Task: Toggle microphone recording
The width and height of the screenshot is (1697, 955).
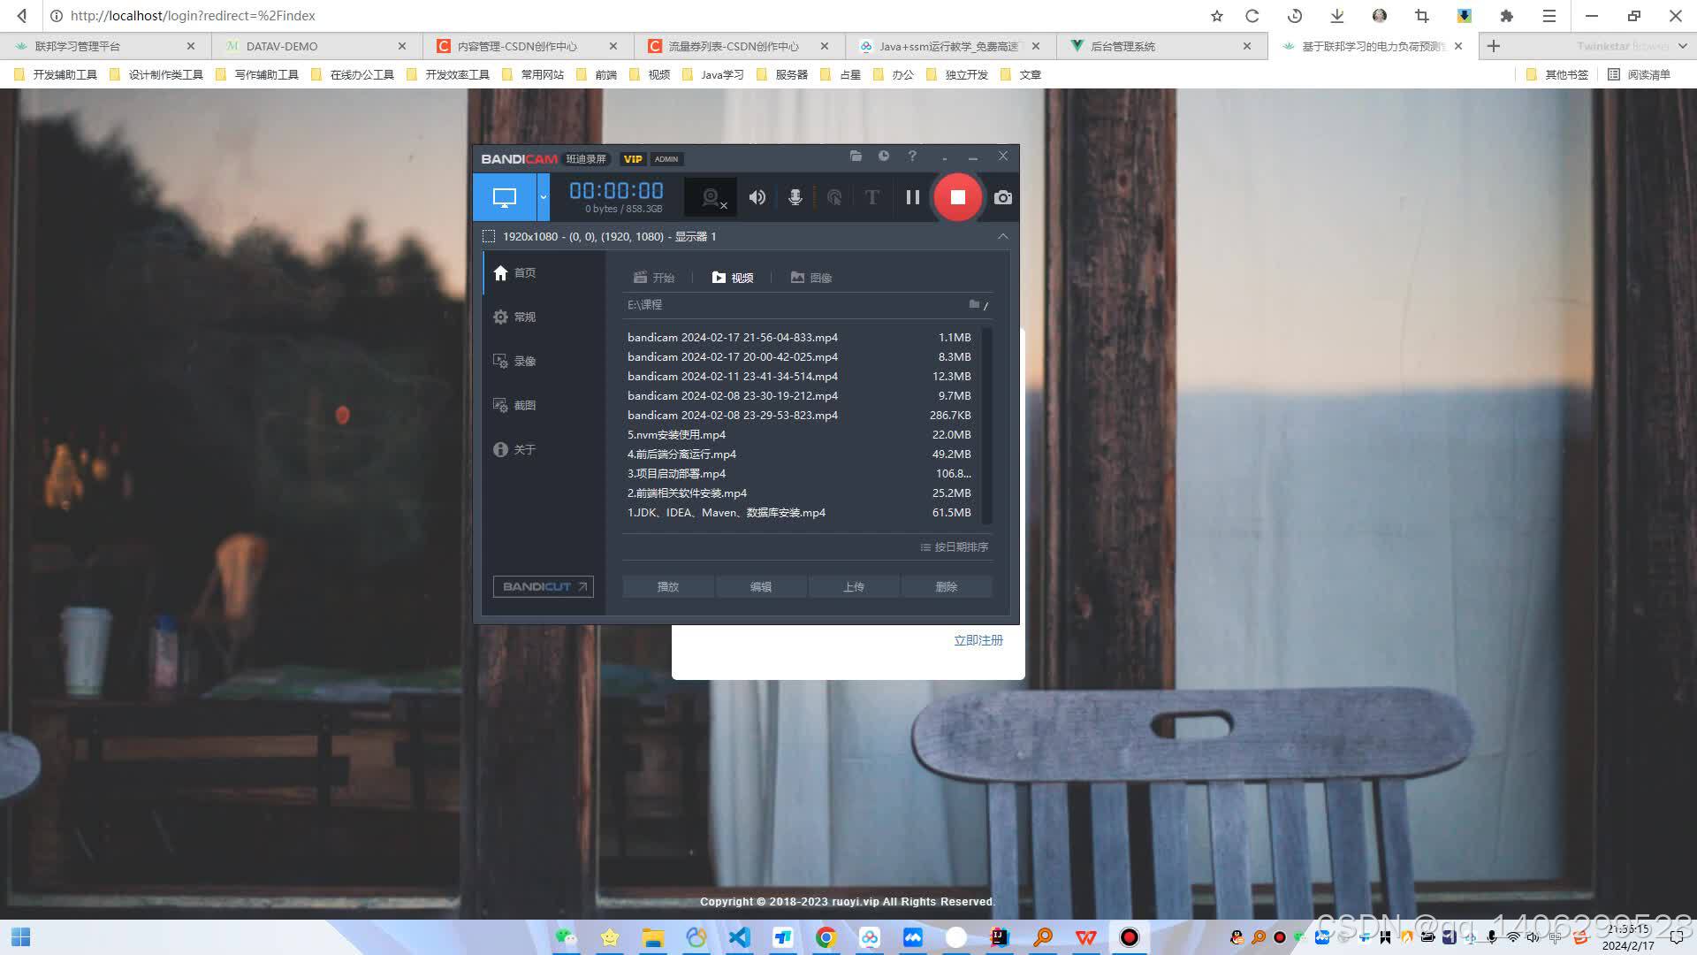Action: point(795,197)
